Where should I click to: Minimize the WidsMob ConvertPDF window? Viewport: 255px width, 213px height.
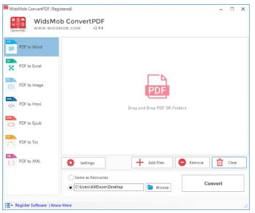tap(221, 9)
